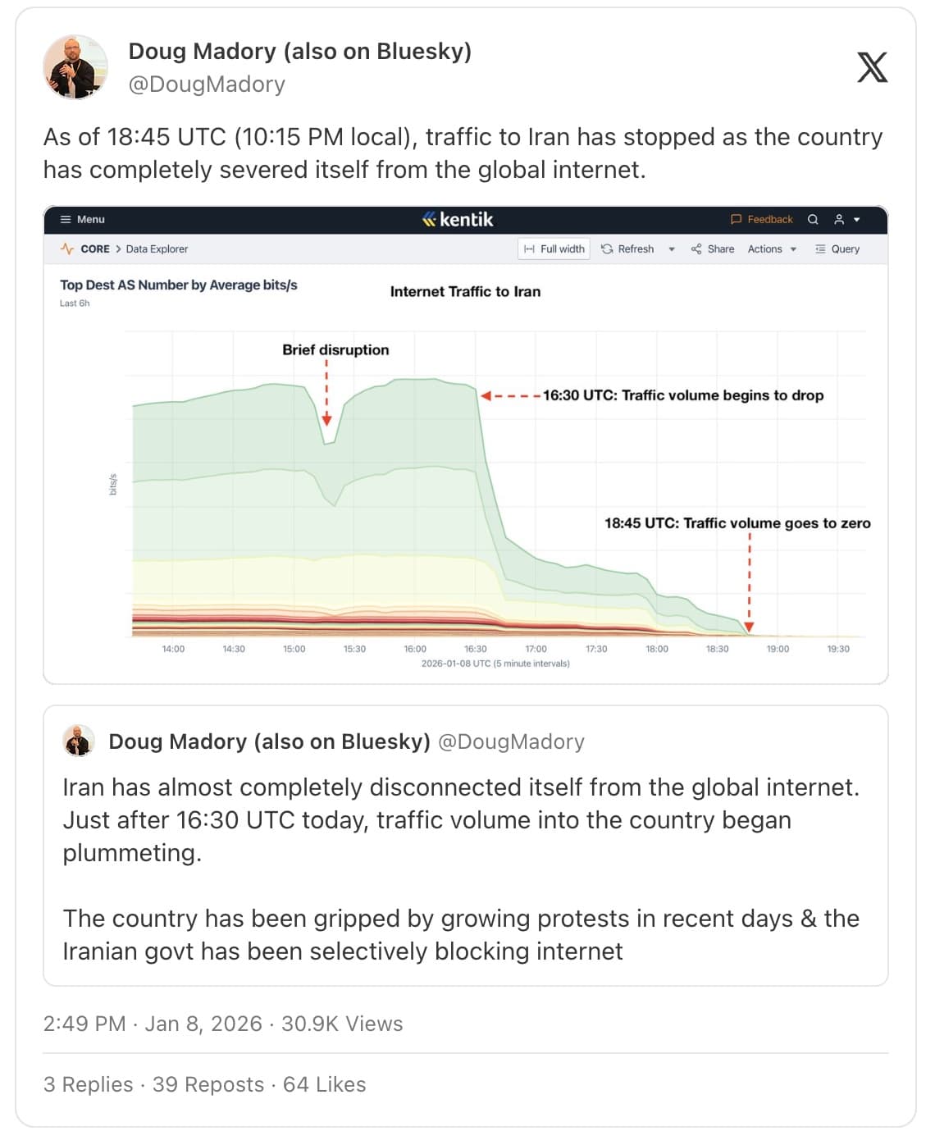935x1145 pixels.
Task: Click the search magnifier icon
Action: point(813,219)
